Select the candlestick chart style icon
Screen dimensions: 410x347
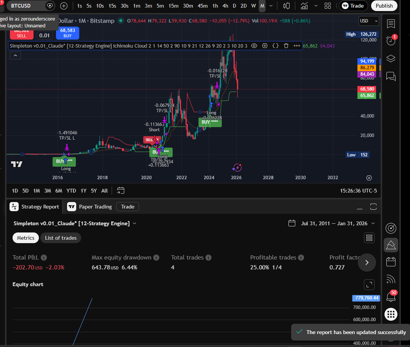click(287, 6)
